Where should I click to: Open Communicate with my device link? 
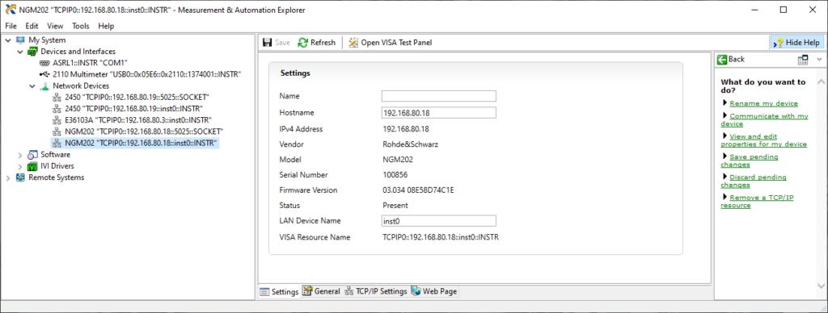[x=765, y=119]
